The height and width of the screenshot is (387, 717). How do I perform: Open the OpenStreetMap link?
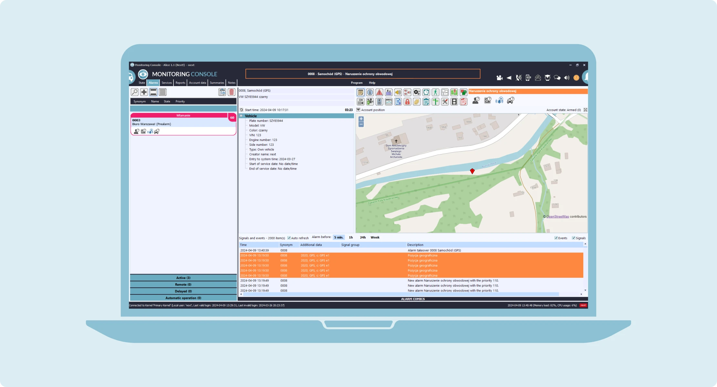tap(557, 217)
